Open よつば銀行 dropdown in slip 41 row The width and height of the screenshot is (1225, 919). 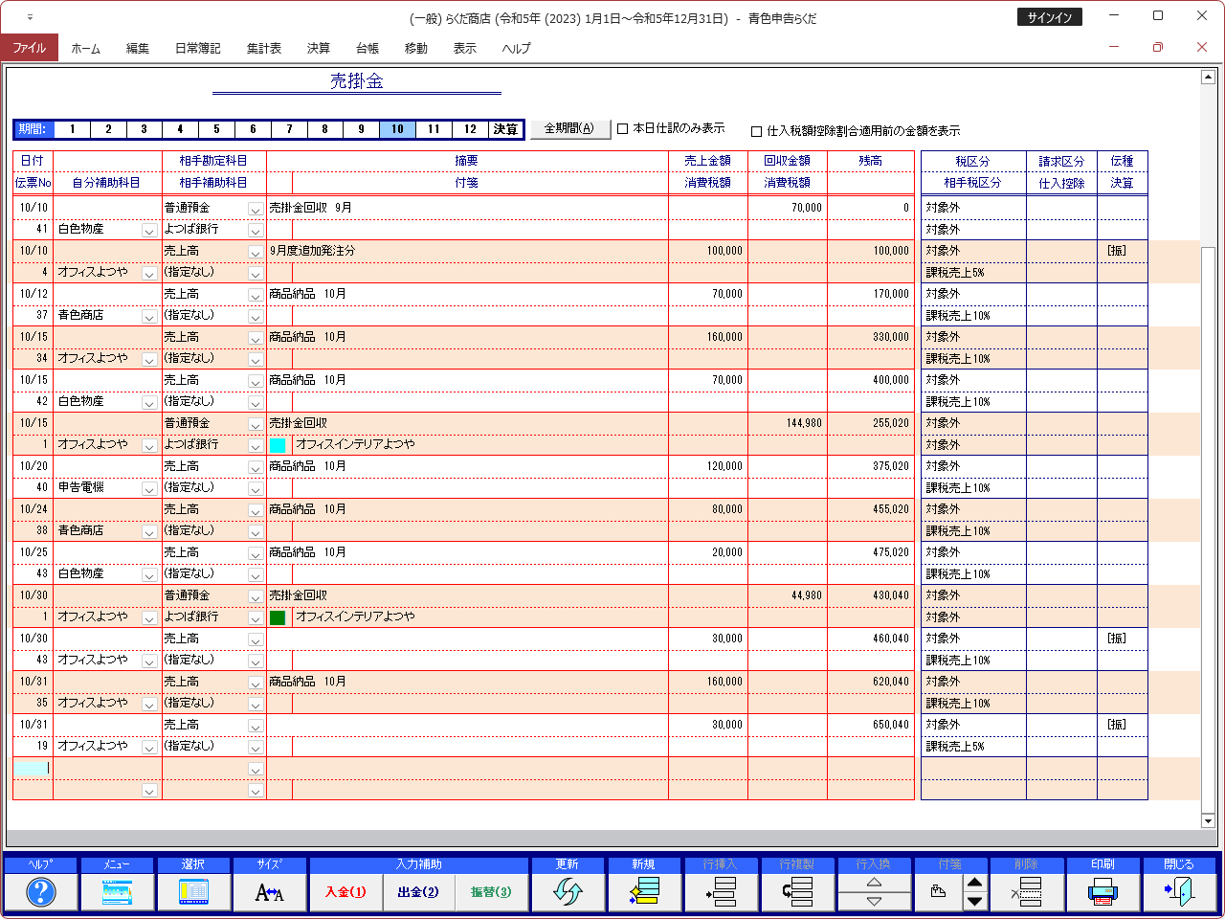[256, 230]
